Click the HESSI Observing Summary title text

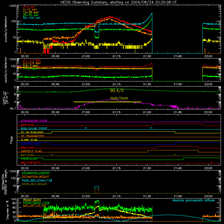[118, 3]
